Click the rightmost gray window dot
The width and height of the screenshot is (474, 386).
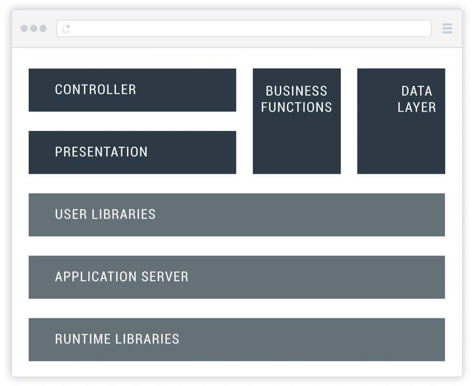[43, 29]
